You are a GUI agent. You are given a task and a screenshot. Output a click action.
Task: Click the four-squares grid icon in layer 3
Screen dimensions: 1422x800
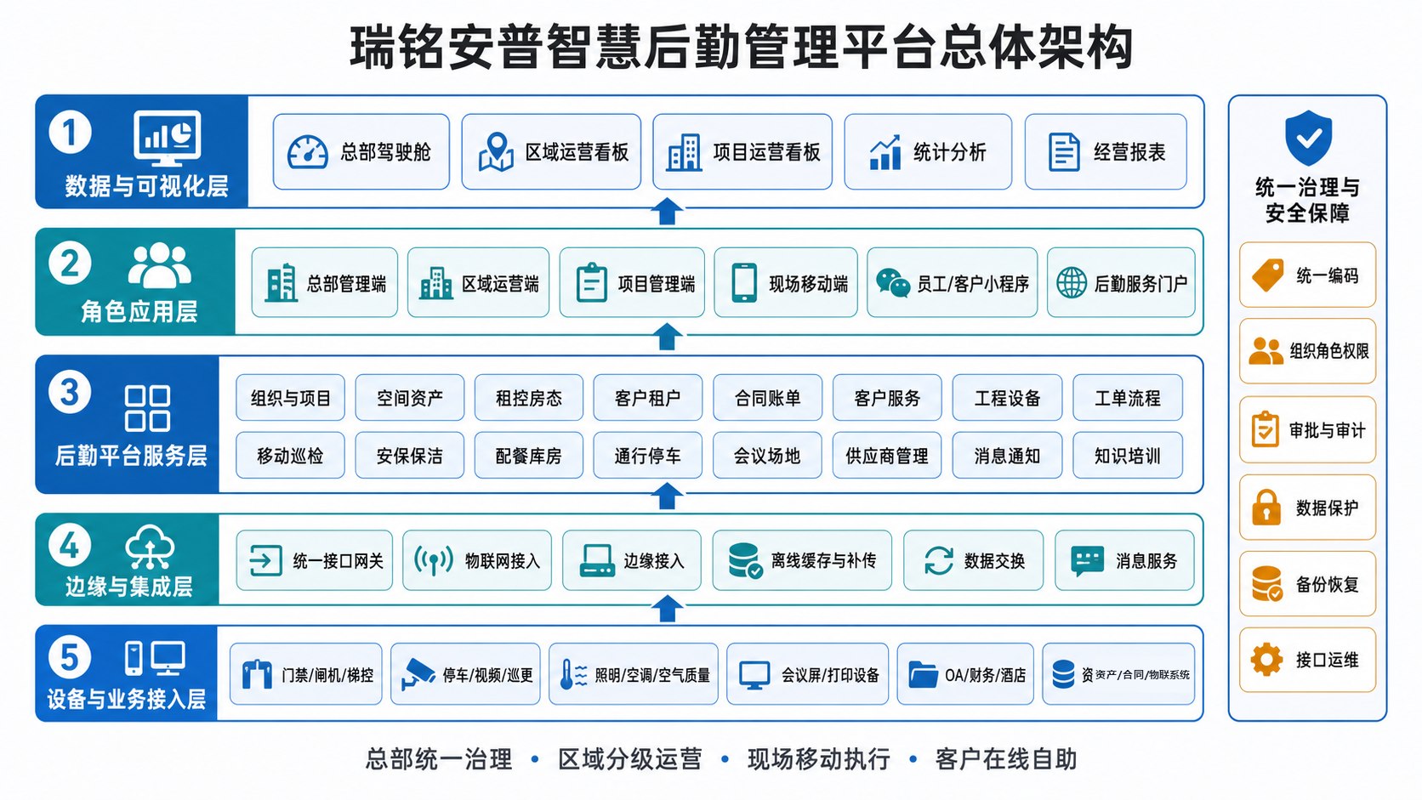pos(147,408)
